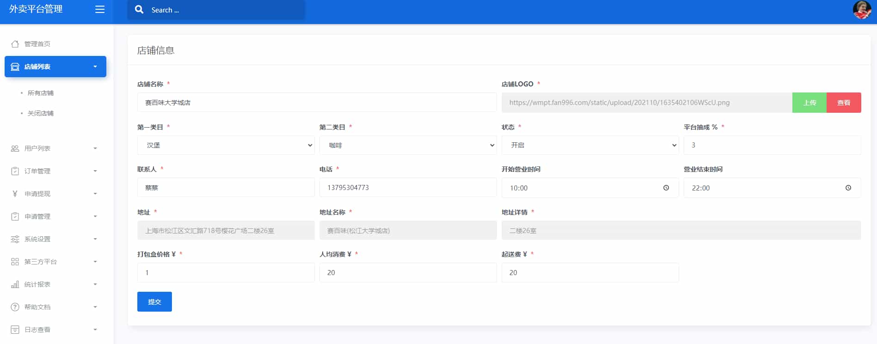
Task: Click the yen icon beside 申请提现
Action: (x=15, y=194)
